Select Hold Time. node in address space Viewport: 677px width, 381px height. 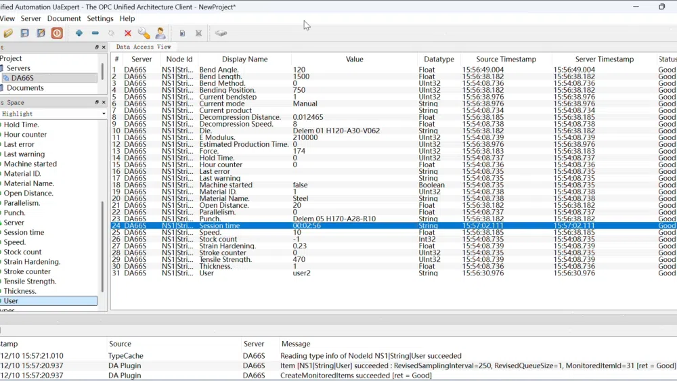tap(22, 125)
